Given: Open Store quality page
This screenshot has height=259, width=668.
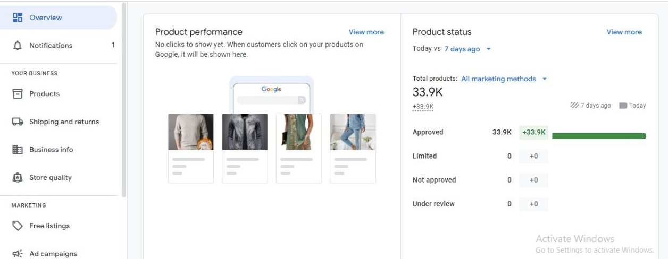Looking at the screenshot, I should pos(59,177).
